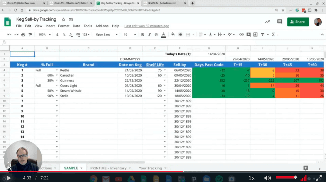Click the Insert chart icon
The height and width of the screenshot is (182, 326).
(255, 34)
